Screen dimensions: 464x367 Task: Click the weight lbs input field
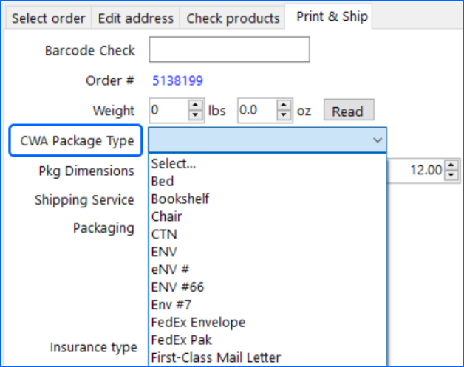(168, 111)
